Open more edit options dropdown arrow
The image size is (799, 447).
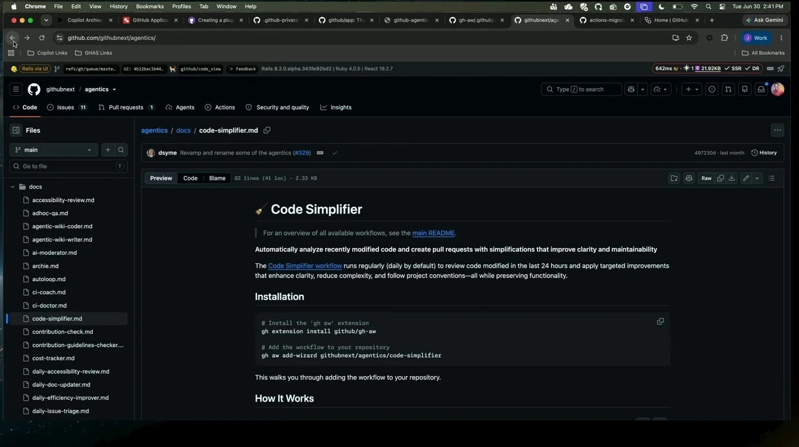(757, 178)
